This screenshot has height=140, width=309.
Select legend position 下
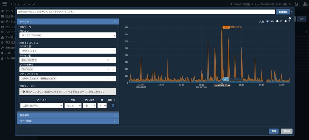click(286, 21)
